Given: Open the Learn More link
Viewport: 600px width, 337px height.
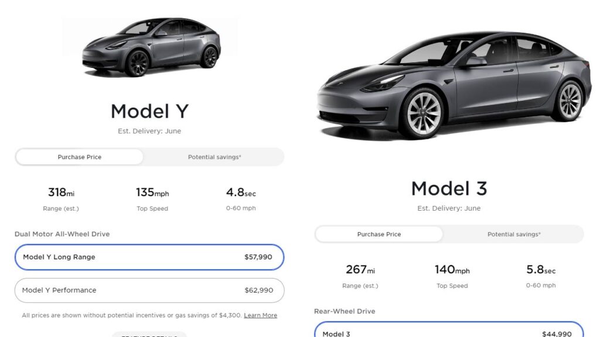Looking at the screenshot, I should [x=260, y=315].
